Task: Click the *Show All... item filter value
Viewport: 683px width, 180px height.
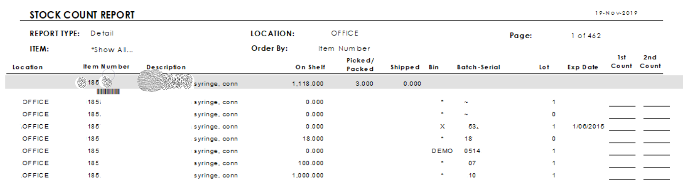Action: point(112,49)
